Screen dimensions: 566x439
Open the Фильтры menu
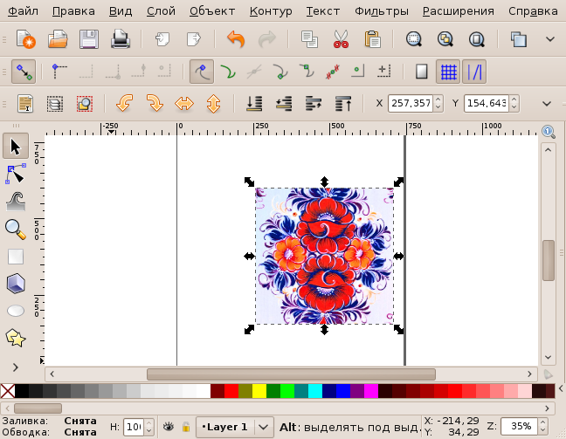point(382,11)
